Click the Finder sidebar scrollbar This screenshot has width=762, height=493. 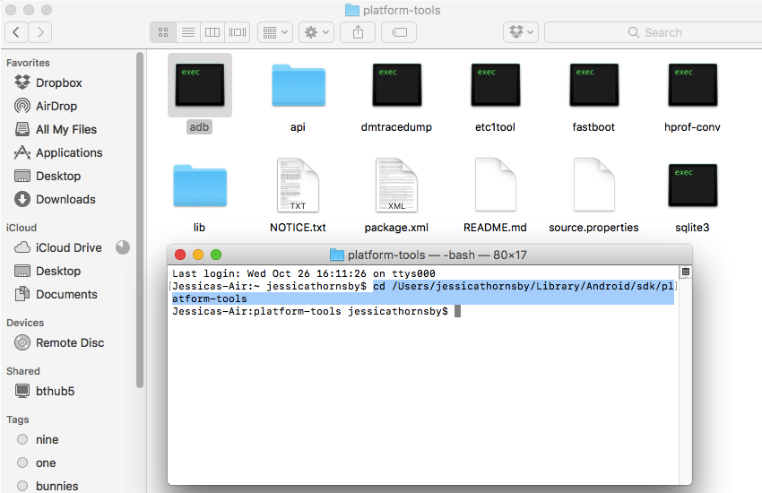pyautogui.click(x=140, y=220)
